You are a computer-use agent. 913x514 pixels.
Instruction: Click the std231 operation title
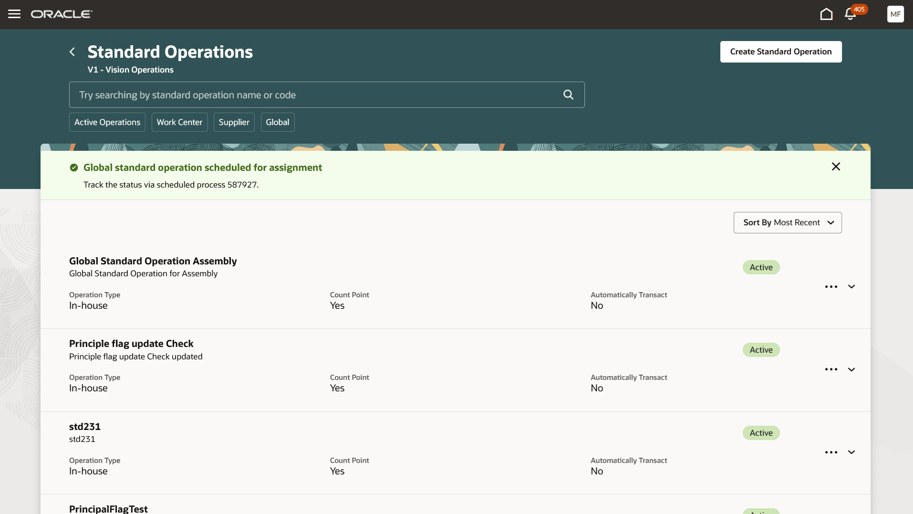click(x=85, y=427)
